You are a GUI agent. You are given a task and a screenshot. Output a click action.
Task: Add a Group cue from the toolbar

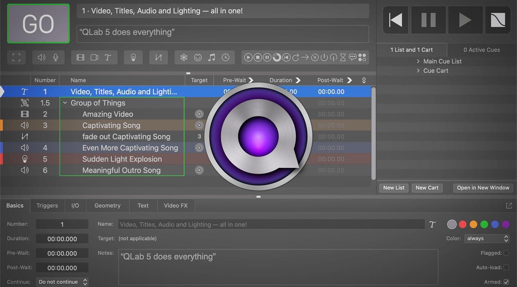pos(17,57)
